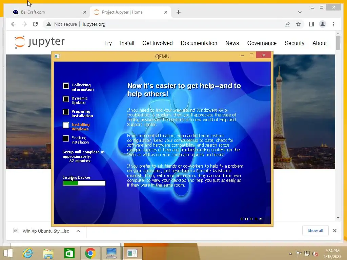347x260 pixels.
Task: Close the downloads bar
Action: coord(334,231)
